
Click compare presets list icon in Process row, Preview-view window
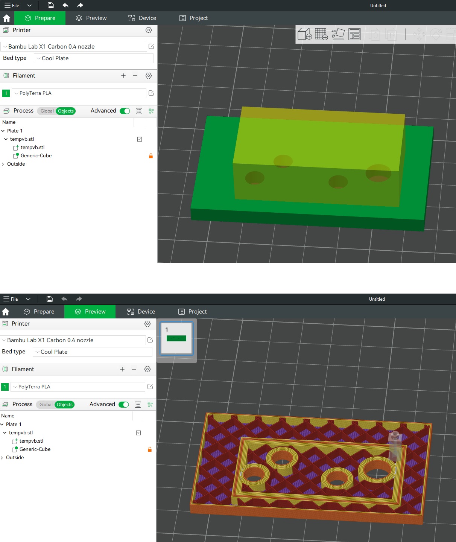pos(138,405)
